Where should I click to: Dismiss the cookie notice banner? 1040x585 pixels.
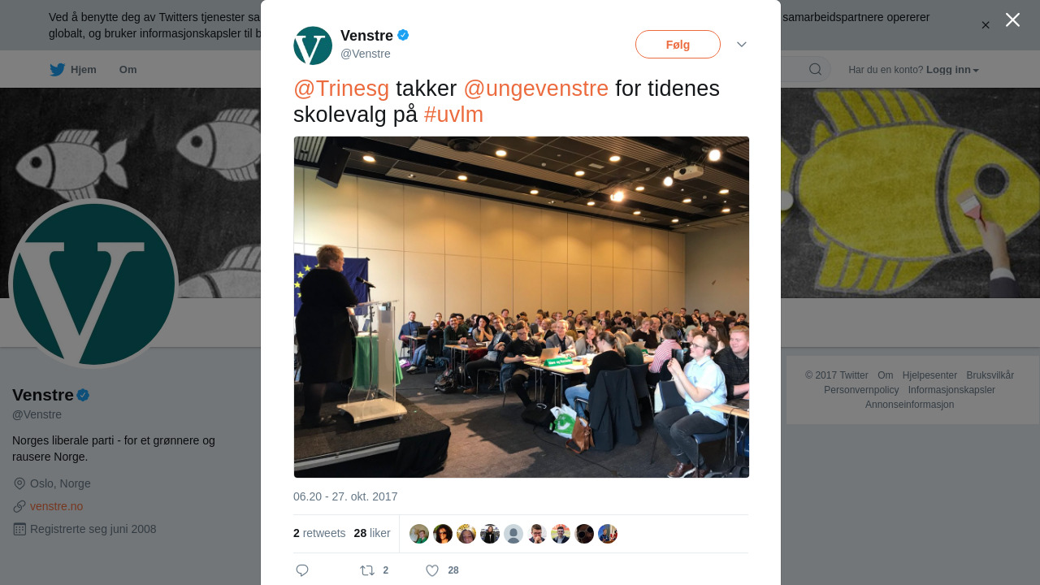[986, 25]
